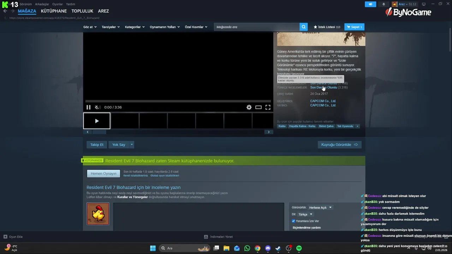
Task: Open Outlook from the taskbar
Action: 237,248
